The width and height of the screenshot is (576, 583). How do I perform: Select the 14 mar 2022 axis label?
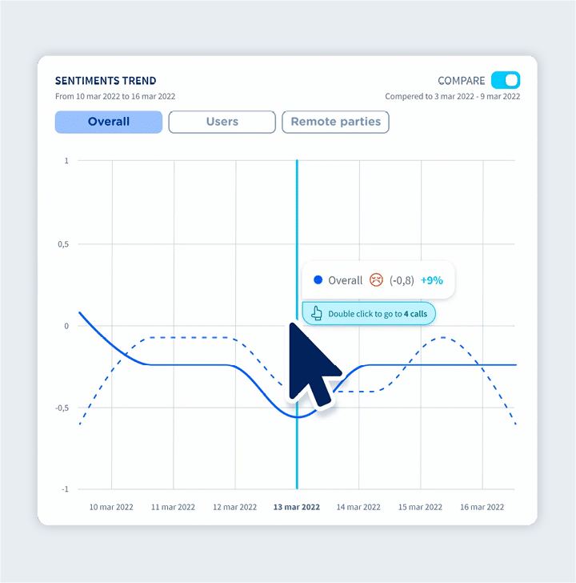point(358,507)
